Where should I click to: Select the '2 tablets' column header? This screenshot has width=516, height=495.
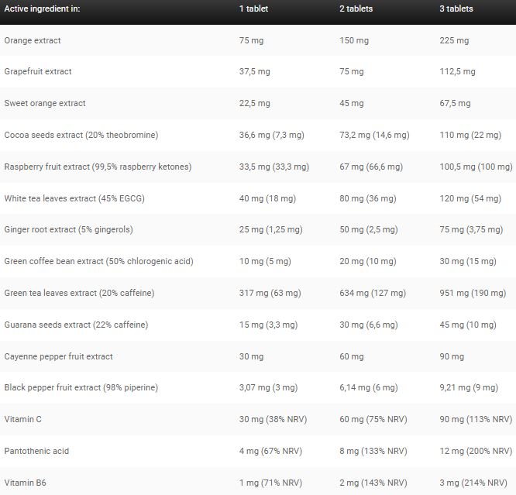click(356, 9)
